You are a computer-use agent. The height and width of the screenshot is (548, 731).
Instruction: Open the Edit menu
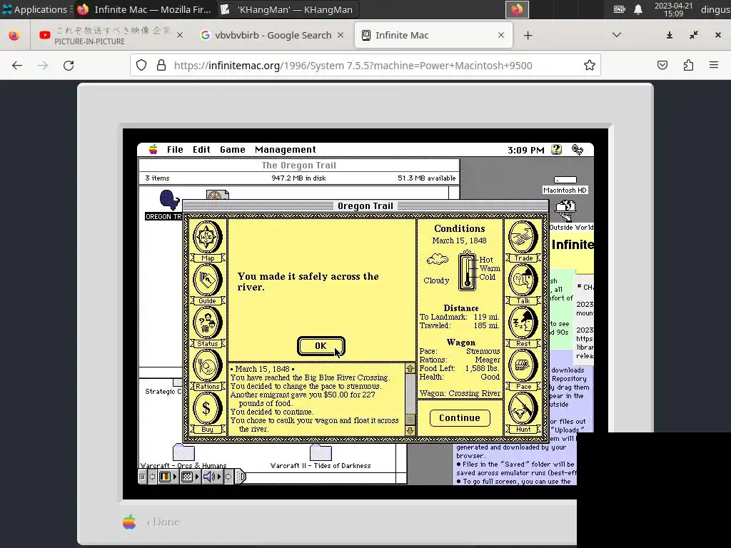point(201,150)
